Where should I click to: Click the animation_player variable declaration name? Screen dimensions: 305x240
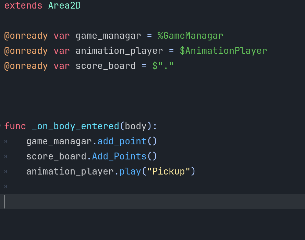coord(119,51)
